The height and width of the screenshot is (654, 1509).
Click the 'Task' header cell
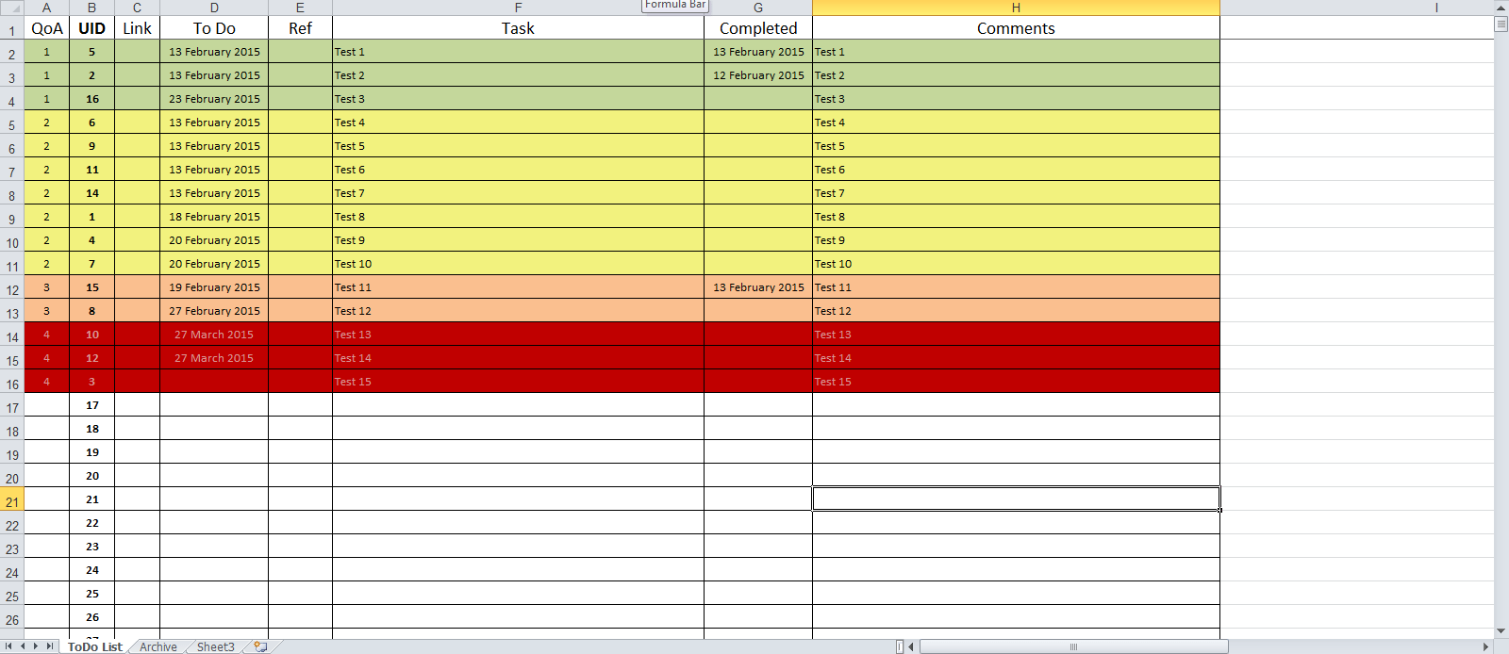tap(518, 28)
